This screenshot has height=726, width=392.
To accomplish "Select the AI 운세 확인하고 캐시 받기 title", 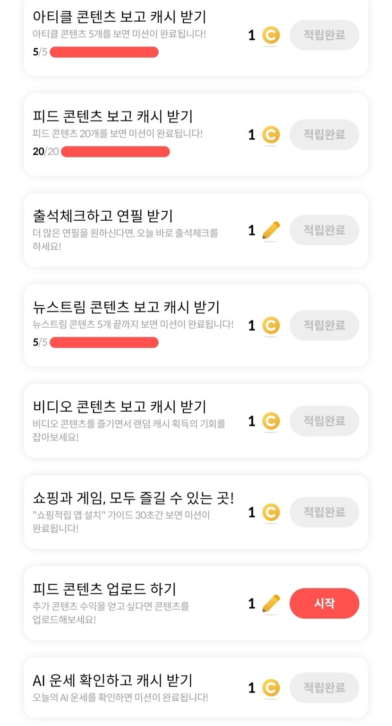I will 112,680.
